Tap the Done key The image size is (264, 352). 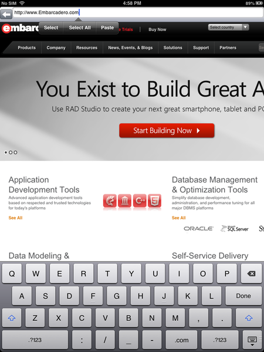click(x=243, y=296)
